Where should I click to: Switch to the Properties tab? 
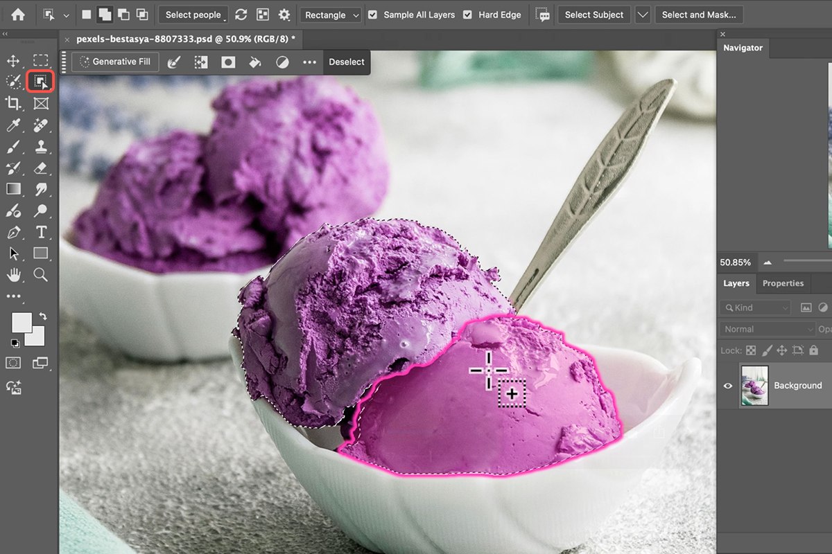tap(783, 283)
